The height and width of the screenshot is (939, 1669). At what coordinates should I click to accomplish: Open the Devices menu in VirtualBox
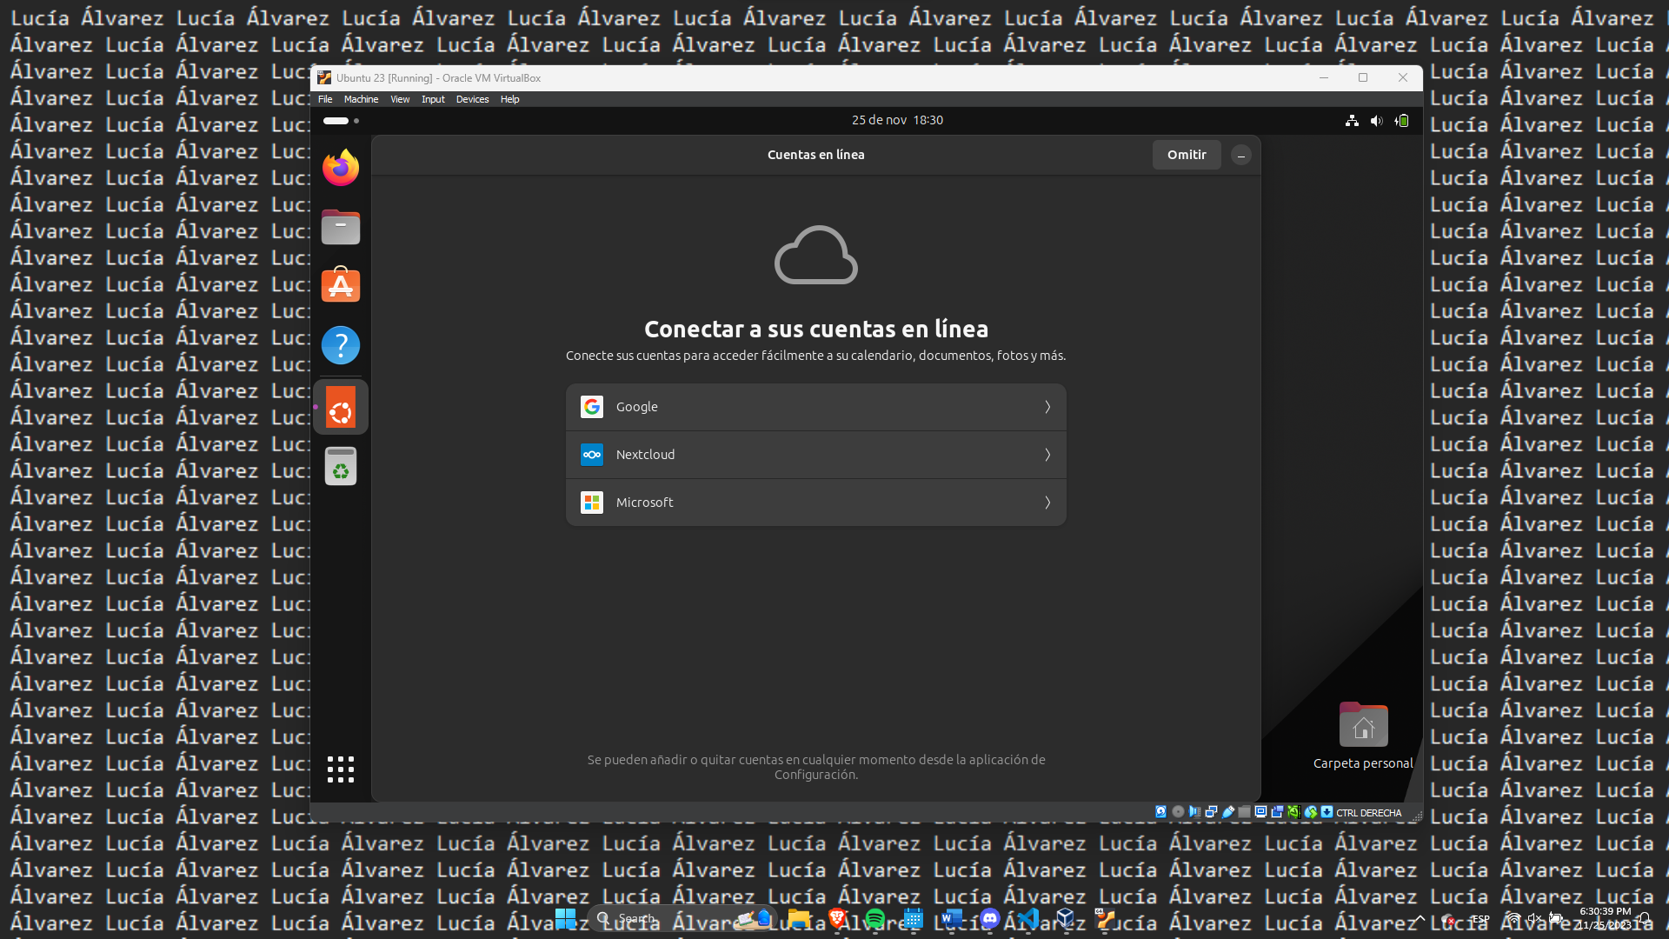point(472,99)
